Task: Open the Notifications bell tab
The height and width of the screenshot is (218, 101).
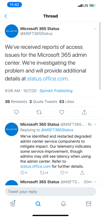Action: click(63, 204)
